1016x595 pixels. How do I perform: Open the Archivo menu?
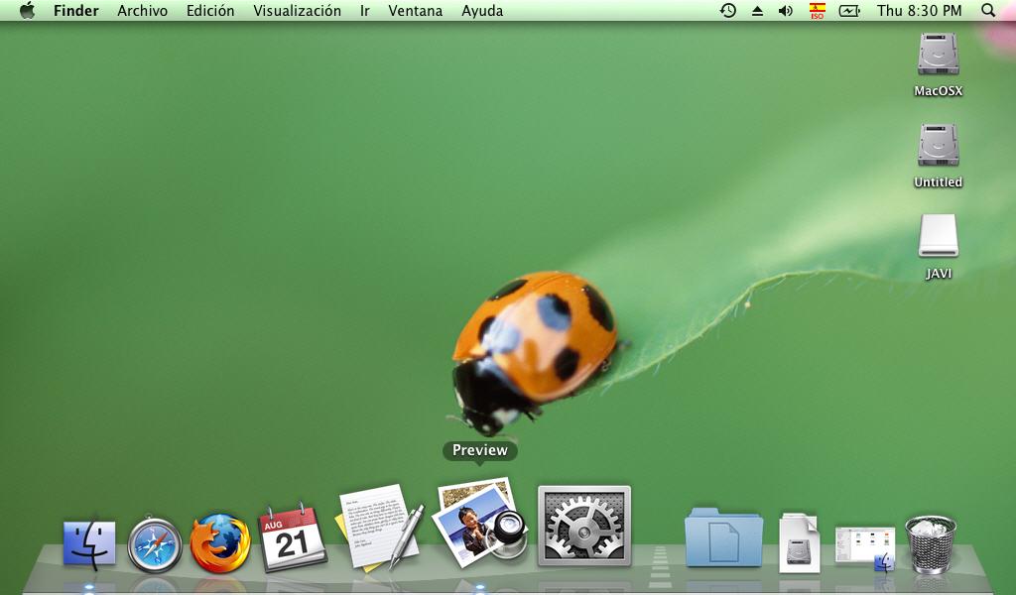(x=142, y=10)
